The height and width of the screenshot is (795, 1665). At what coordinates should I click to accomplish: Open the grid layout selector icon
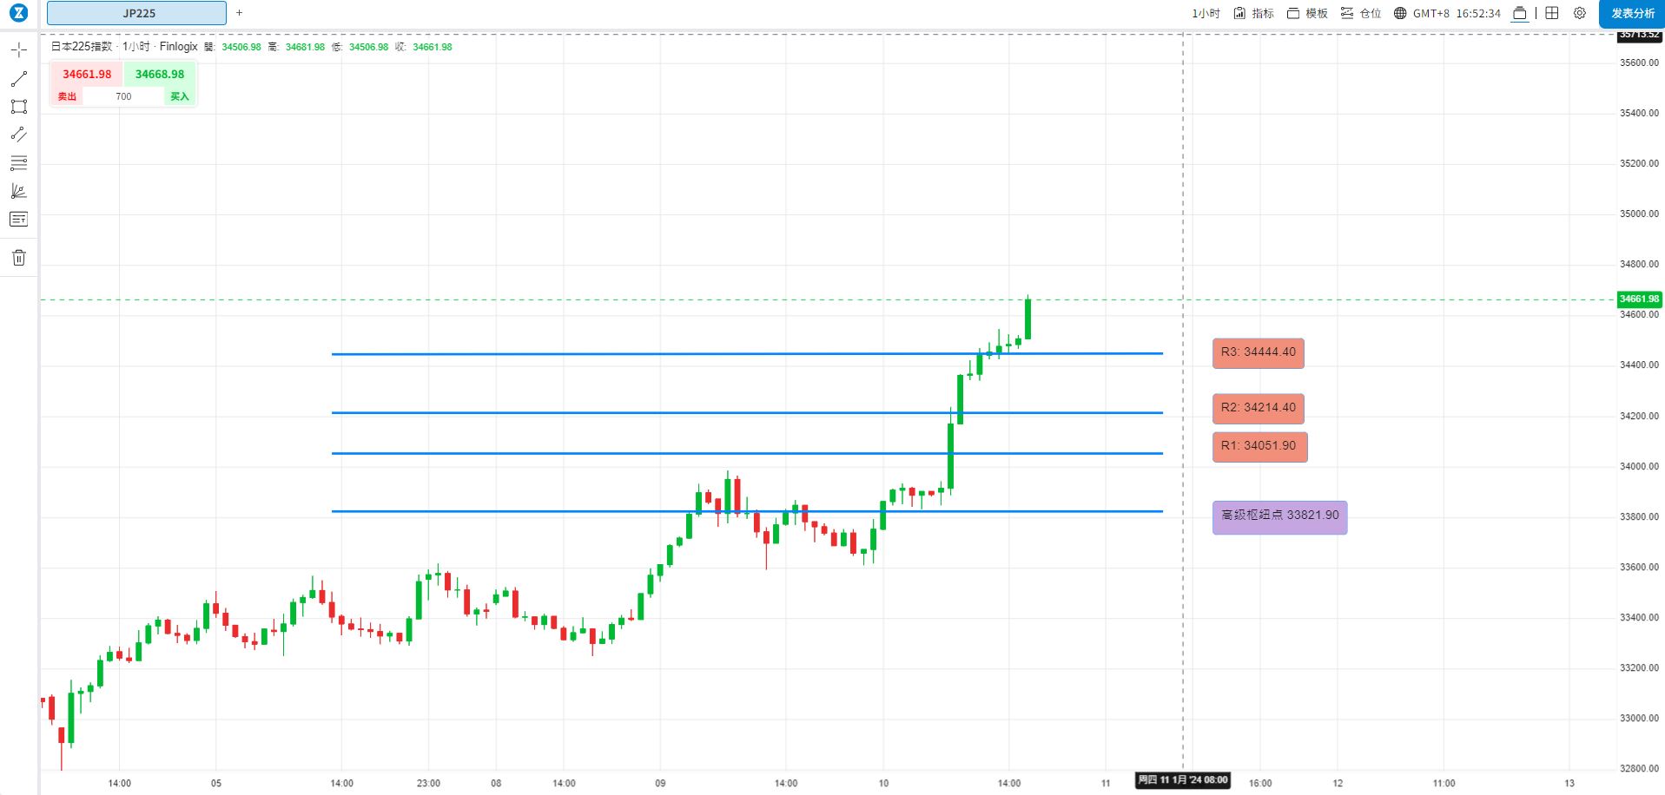click(1552, 13)
